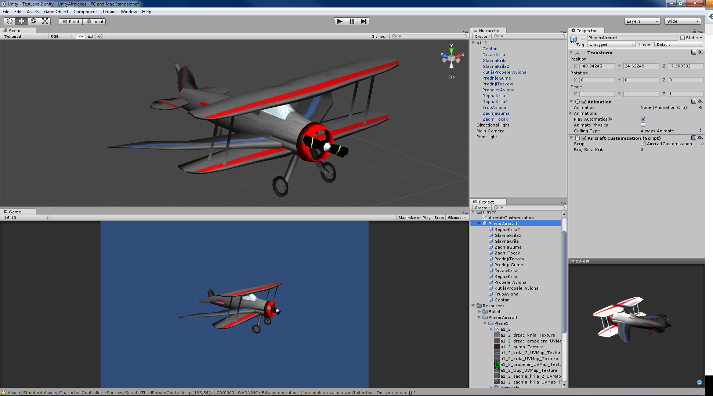Toggle scene audio speaker icon
This screenshot has width=713, height=396.
click(x=100, y=36)
